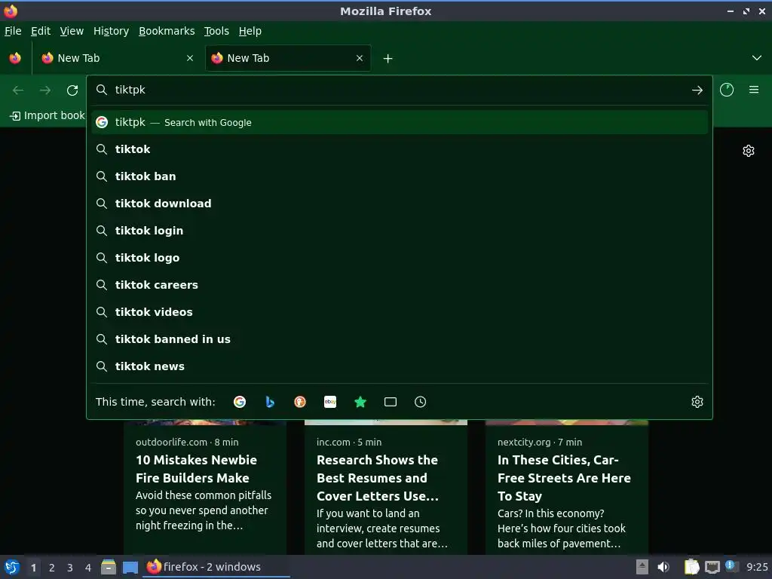Open the file manager taskbar icon
The height and width of the screenshot is (579, 772).
(109, 567)
